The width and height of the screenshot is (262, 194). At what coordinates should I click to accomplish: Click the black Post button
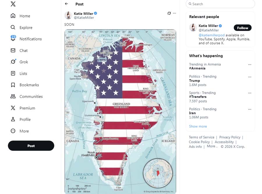click(31, 146)
